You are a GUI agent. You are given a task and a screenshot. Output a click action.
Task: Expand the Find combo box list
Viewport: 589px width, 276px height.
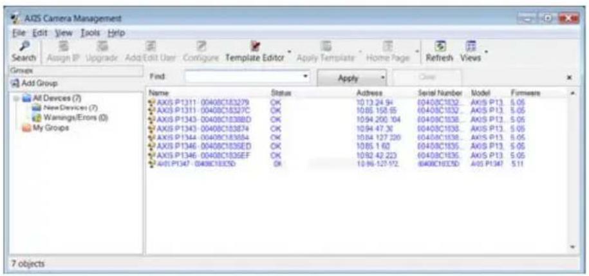point(306,77)
